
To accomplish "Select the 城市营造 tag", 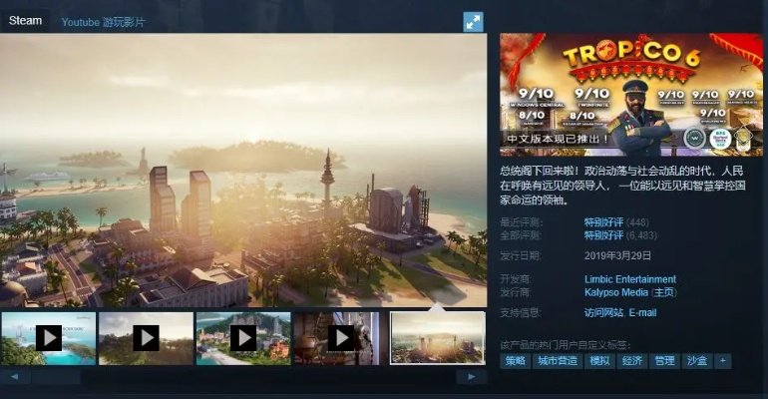I will tap(558, 361).
